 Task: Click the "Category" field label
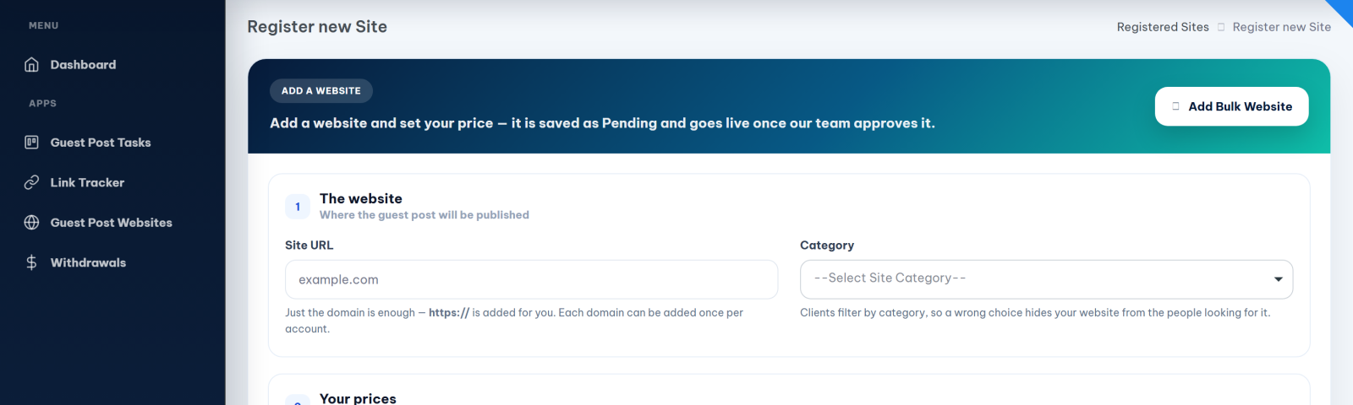827,245
